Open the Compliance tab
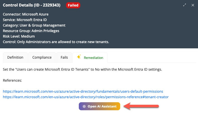The image size is (198, 113). pos(42,57)
